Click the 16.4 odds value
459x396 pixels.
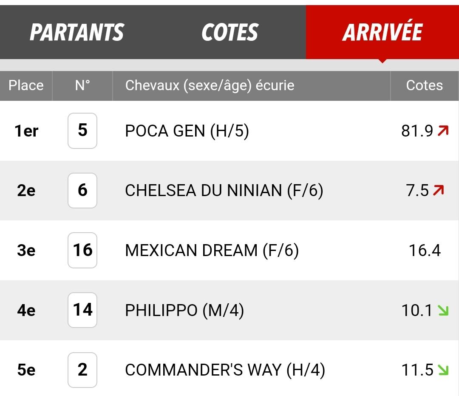(x=425, y=251)
